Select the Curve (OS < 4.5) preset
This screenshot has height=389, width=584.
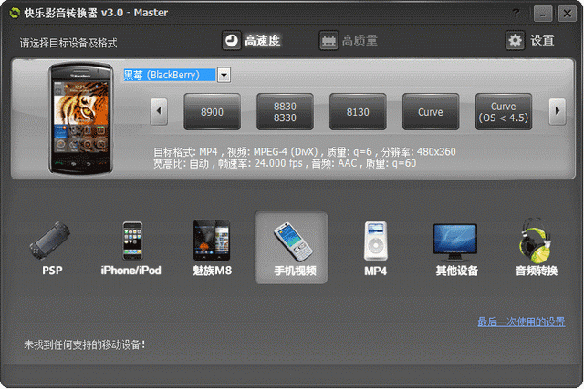coord(504,111)
